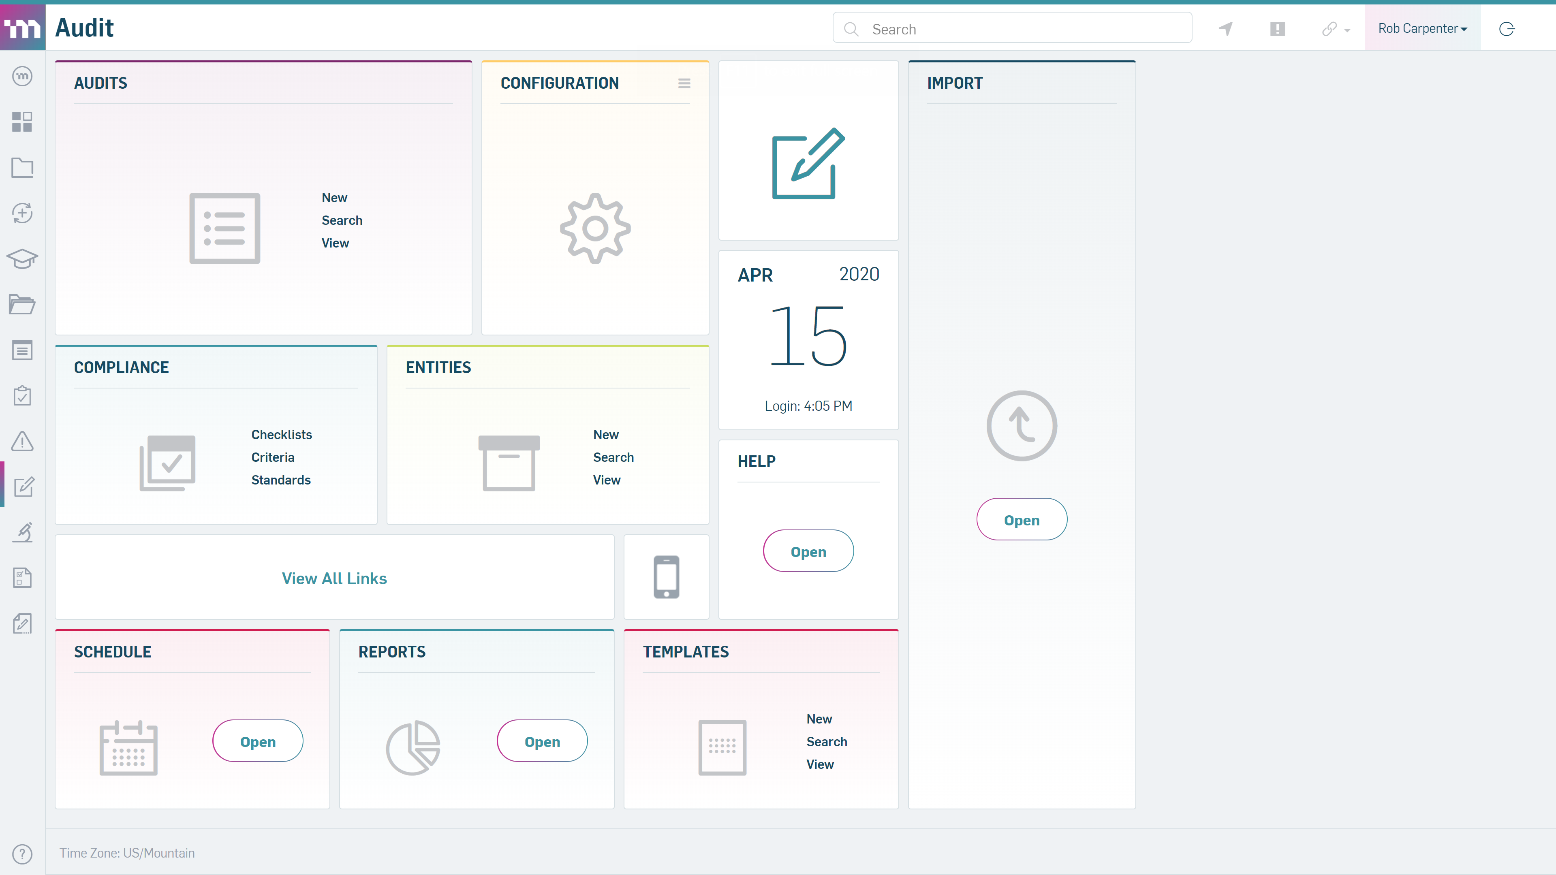This screenshot has height=875, width=1556.
Task: Open the clipboard checklist icon in sidebar
Action: 22,395
